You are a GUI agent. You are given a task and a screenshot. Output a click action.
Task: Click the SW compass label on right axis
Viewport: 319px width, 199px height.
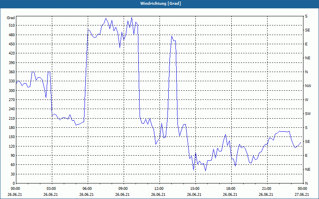click(308, 114)
